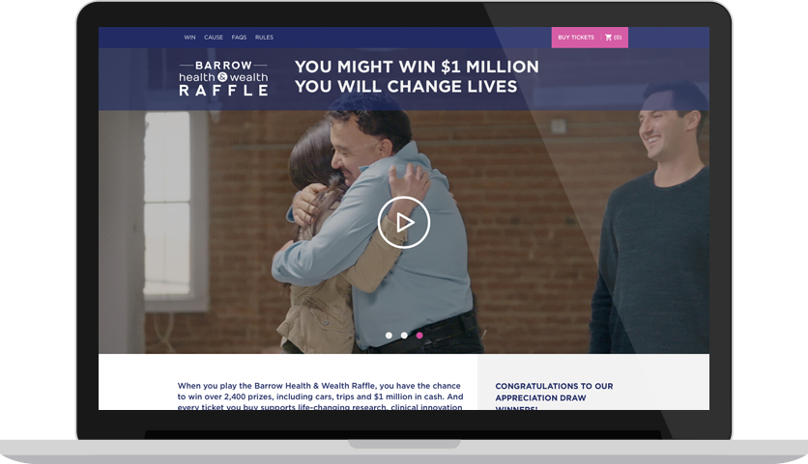Click the BARROW word in the site logo
The image size is (808, 464).
tap(223, 66)
